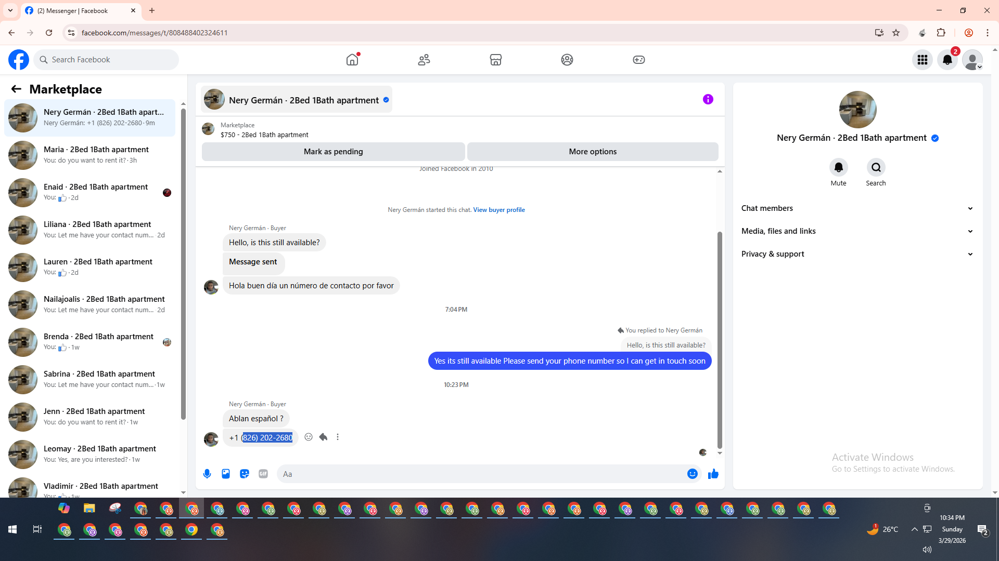999x561 pixels.
Task: Record a voice clip with microphone icon
Action: click(207, 474)
